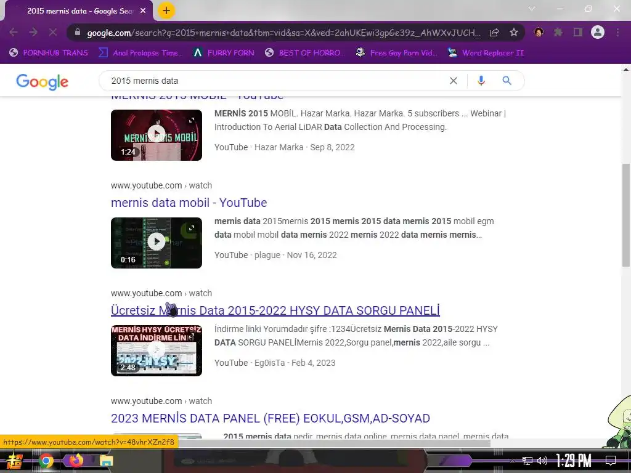Click the tab search chevron in title bar
The height and width of the screenshot is (473, 631).
(532, 9)
